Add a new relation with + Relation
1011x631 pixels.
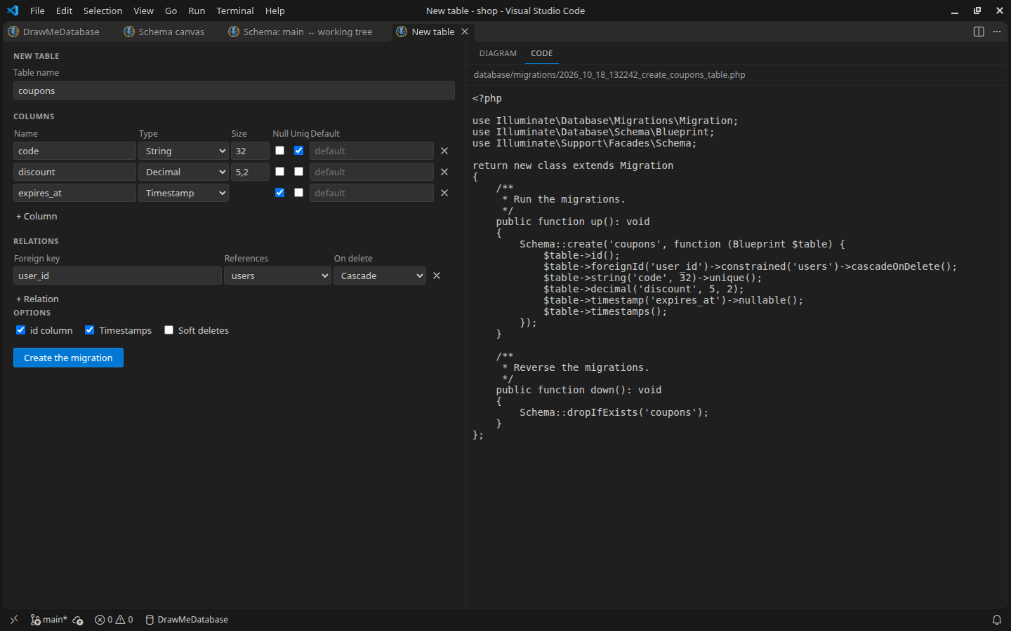37,299
